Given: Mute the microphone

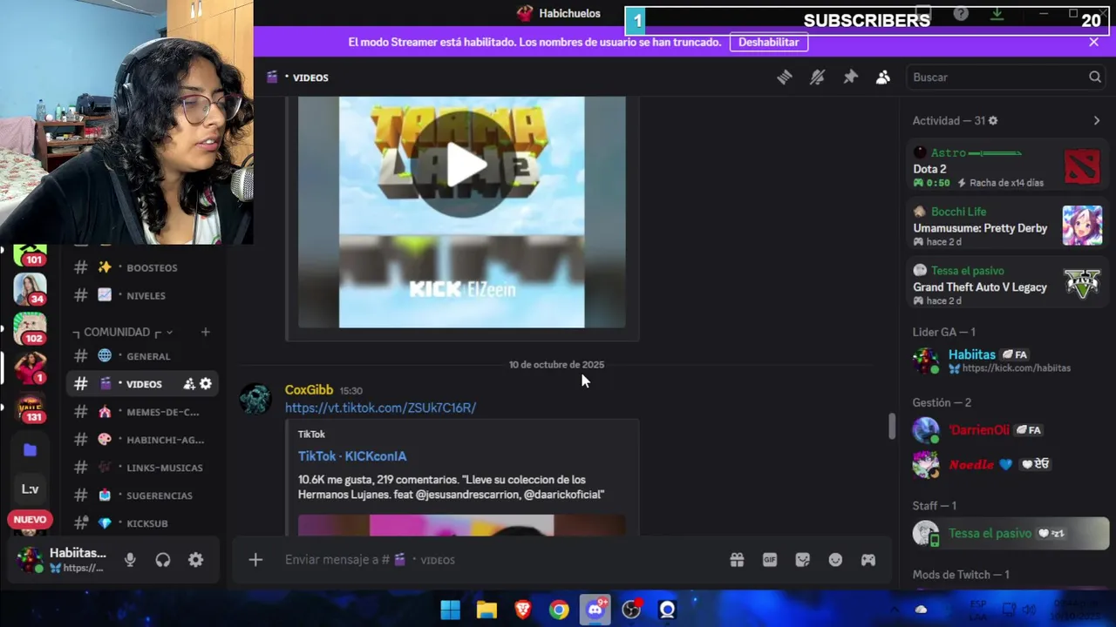Looking at the screenshot, I should coord(130,560).
